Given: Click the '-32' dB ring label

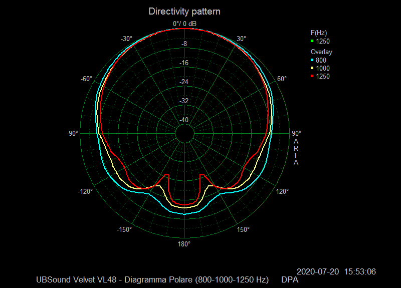Looking at the screenshot, I should 184,101.
